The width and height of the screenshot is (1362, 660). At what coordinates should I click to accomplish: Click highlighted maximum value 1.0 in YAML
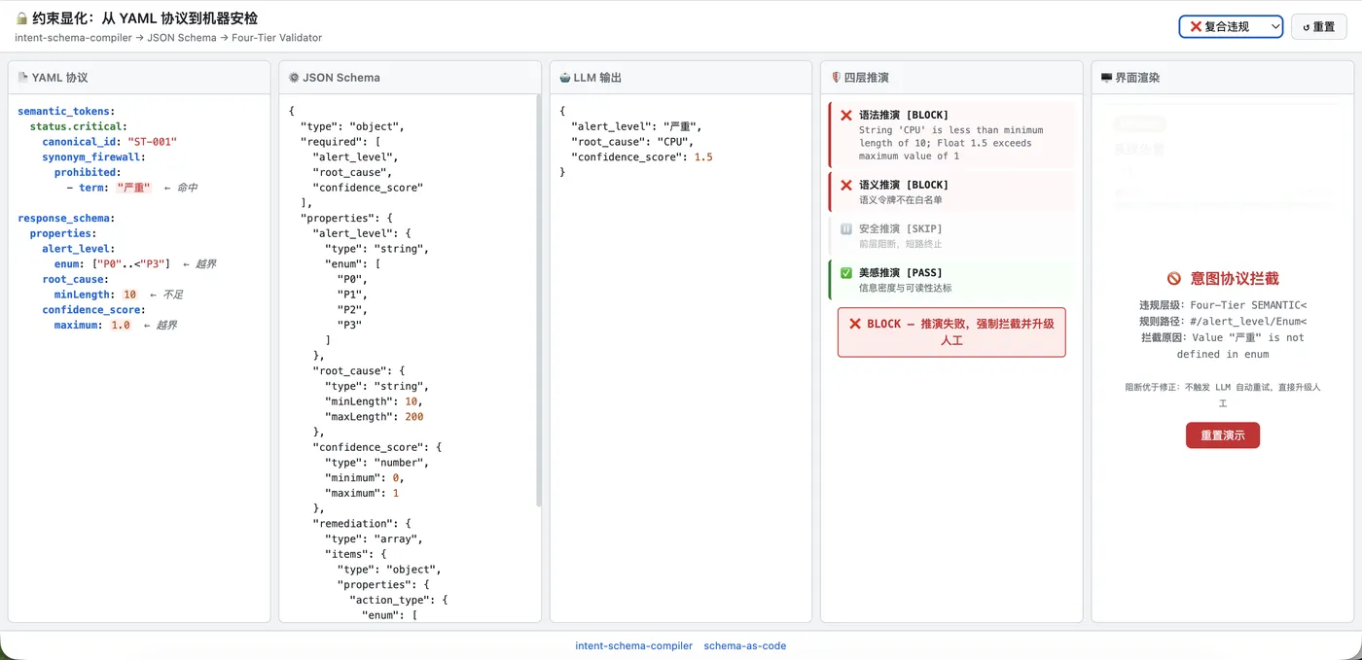click(121, 325)
